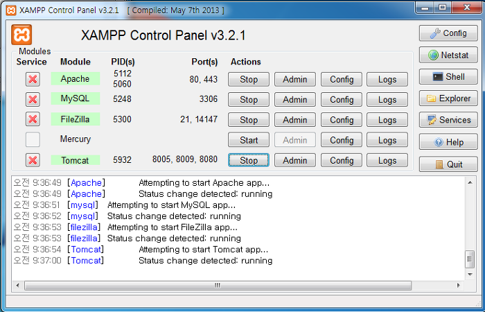
Task: Quit XAMPP with the door button
Action: [x=448, y=164]
